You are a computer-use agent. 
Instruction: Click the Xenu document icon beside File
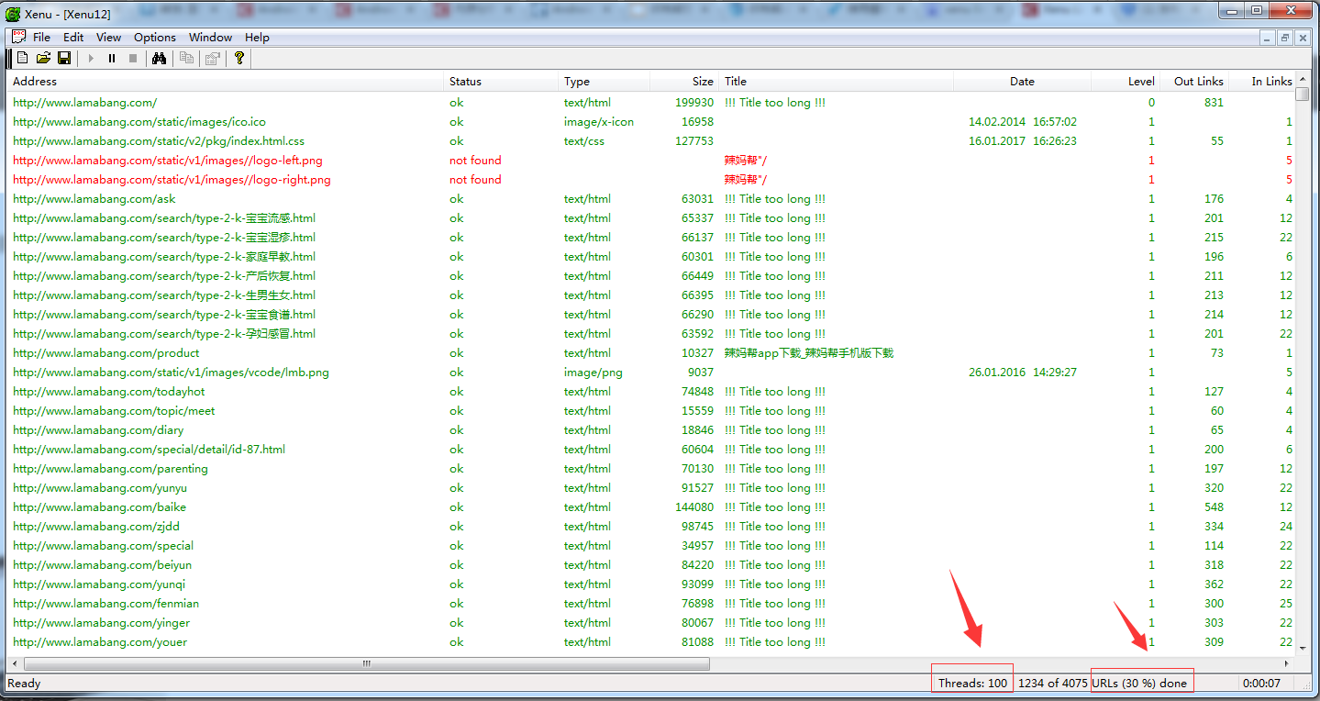pyautogui.click(x=17, y=37)
